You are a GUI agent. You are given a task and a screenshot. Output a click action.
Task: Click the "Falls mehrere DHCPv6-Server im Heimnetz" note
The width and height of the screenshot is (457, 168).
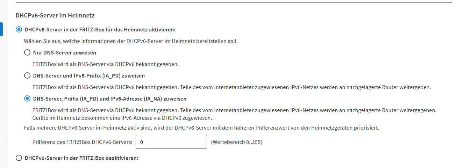point(201,128)
